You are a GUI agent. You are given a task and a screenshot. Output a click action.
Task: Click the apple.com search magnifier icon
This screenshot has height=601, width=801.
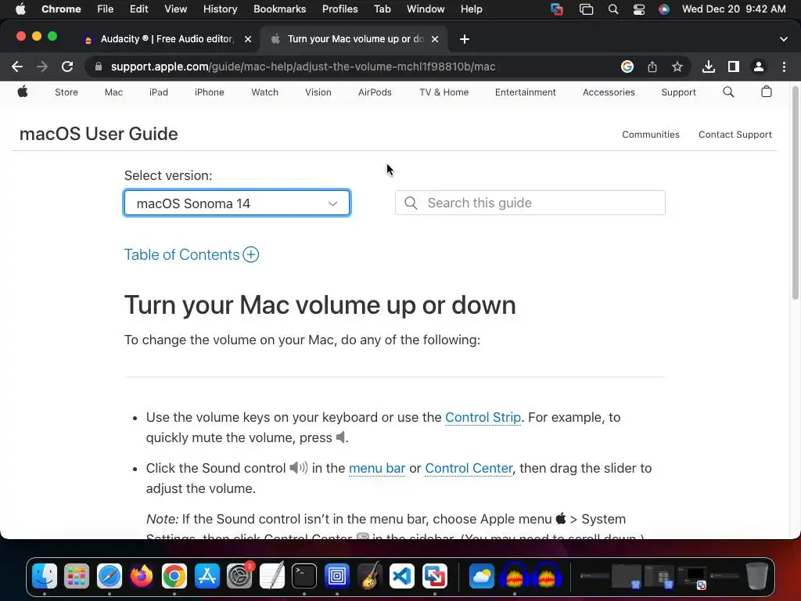tap(728, 92)
